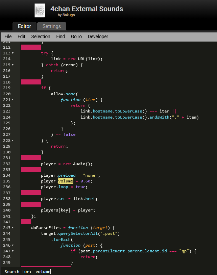Click 'link.href' on line 238
The image size is (217, 275).
[x=84, y=199]
